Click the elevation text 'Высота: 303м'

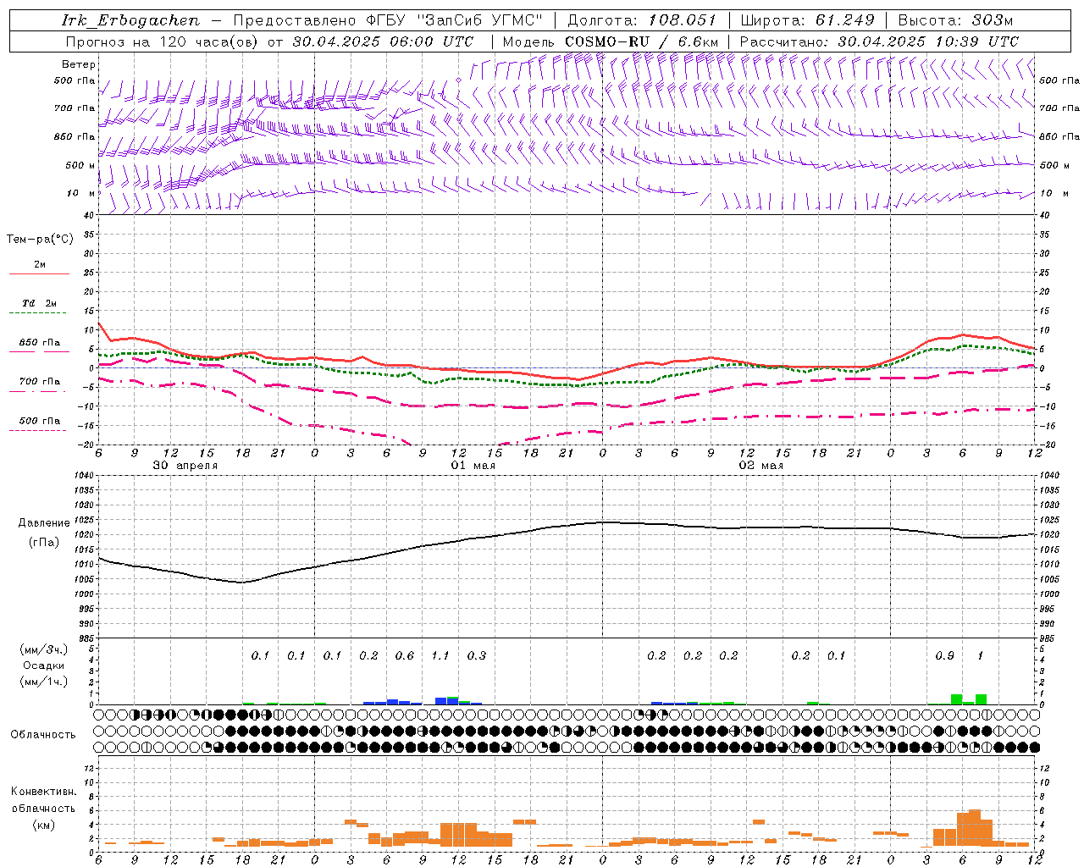tap(955, 20)
